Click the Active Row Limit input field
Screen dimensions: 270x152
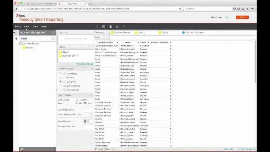point(88,110)
